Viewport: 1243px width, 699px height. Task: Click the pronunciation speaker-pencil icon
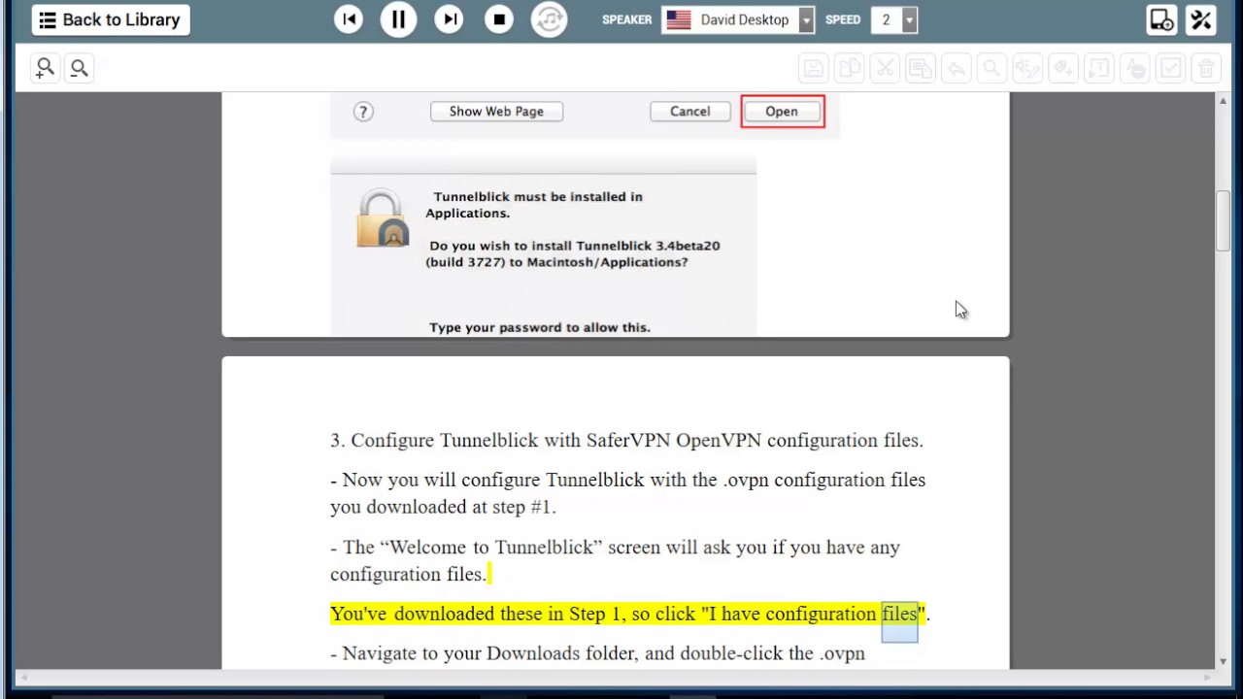point(1027,68)
